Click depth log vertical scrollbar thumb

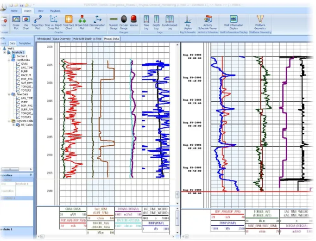click(177, 195)
